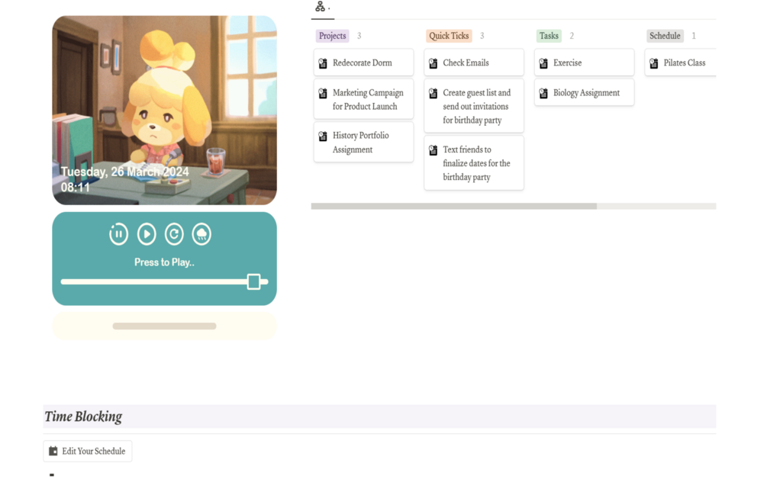Click the Schedule column label
This screenshot has height=479, width=767.
click(x=665, y=36)
